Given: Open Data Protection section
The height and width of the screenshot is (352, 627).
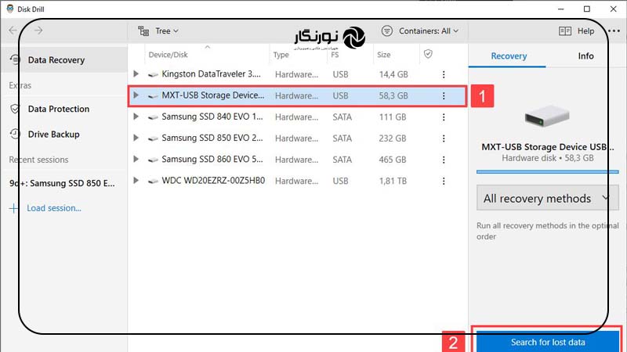Looking at the screenshot, I should click(58, 109).
